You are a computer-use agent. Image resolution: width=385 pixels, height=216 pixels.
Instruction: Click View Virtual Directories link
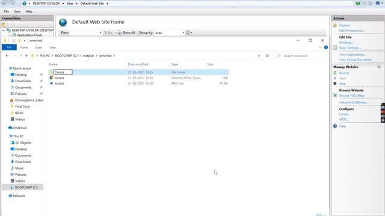click(x=356, y=60)
